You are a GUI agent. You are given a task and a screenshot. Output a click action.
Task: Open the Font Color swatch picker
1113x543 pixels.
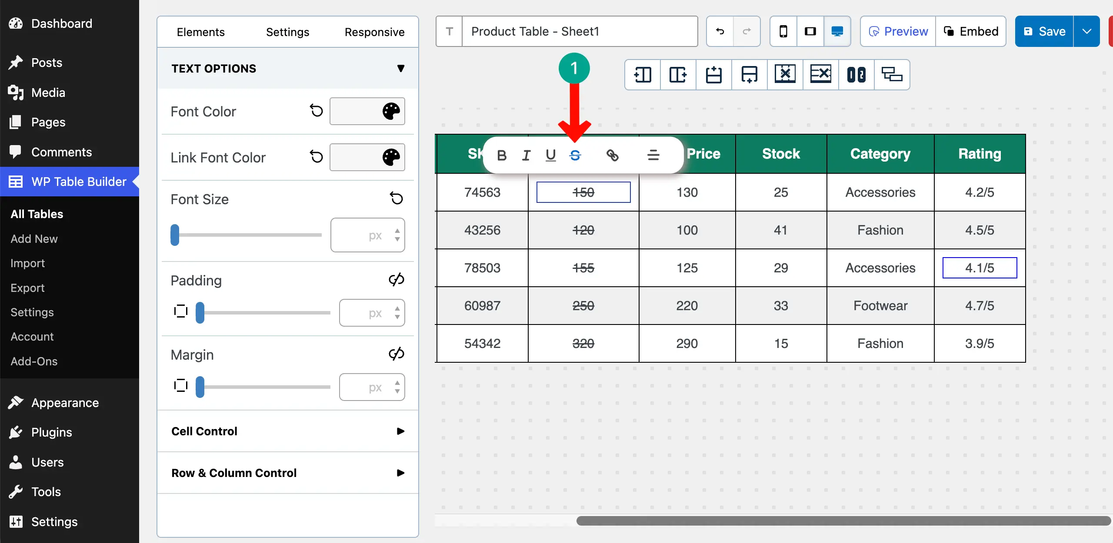coord(367,111)
